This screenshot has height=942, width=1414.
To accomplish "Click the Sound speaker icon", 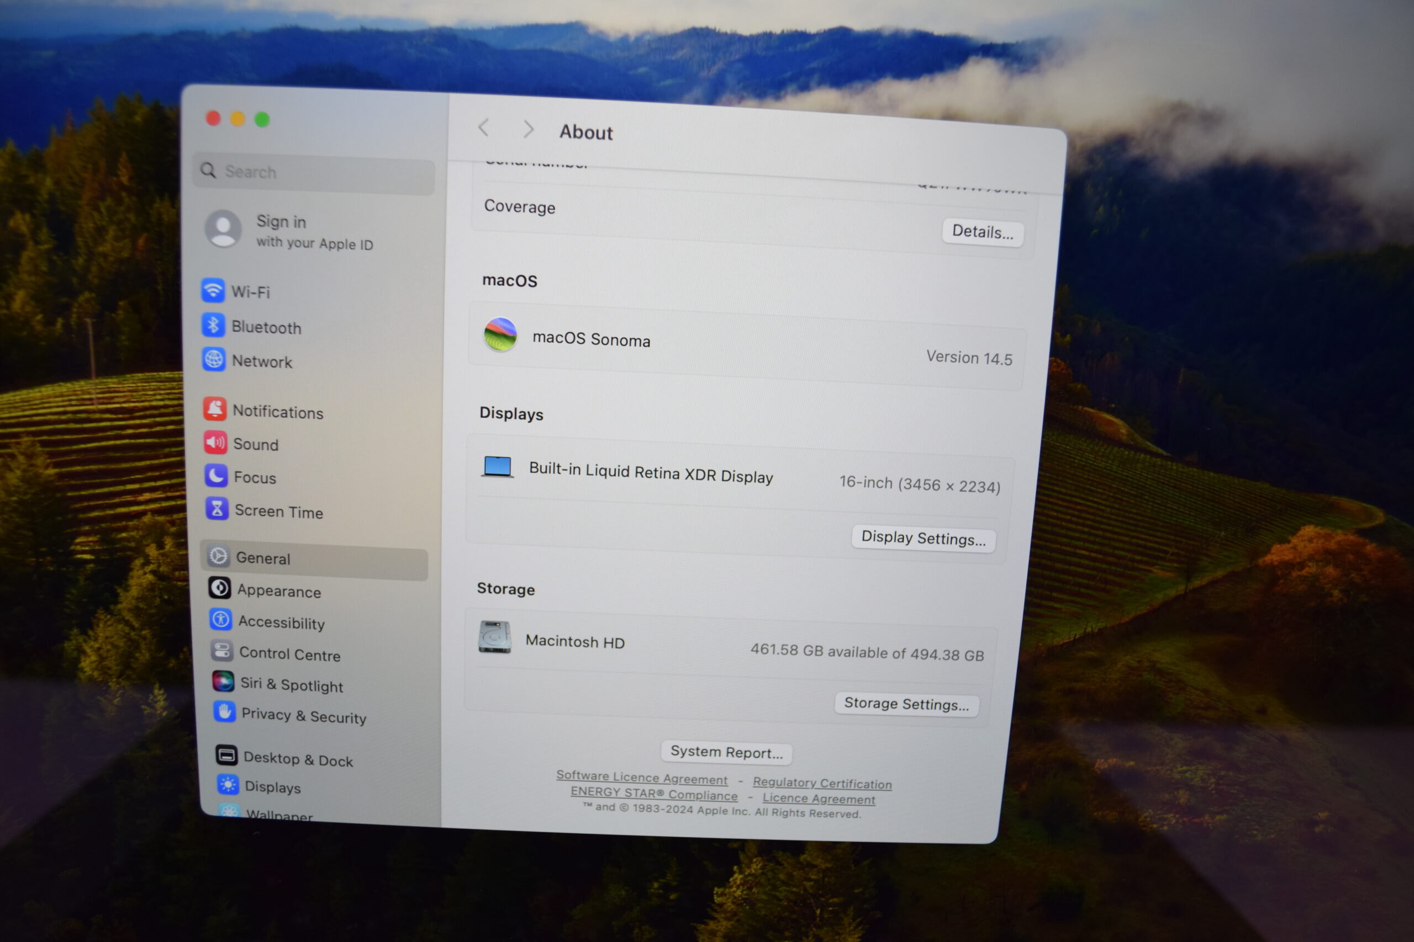I will coord(215,443).
